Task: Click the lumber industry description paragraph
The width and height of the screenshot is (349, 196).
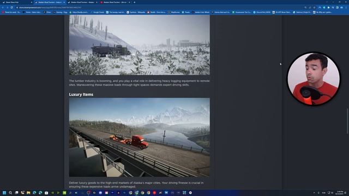Action: [x=140, y=83]
